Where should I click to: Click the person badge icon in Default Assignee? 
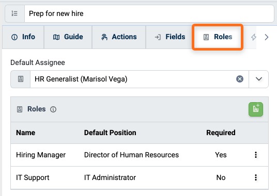coord(21,79)
